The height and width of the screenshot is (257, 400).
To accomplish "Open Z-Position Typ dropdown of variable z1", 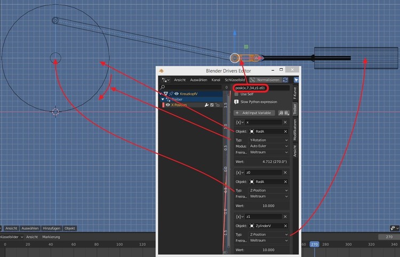I will click(269, 235).
